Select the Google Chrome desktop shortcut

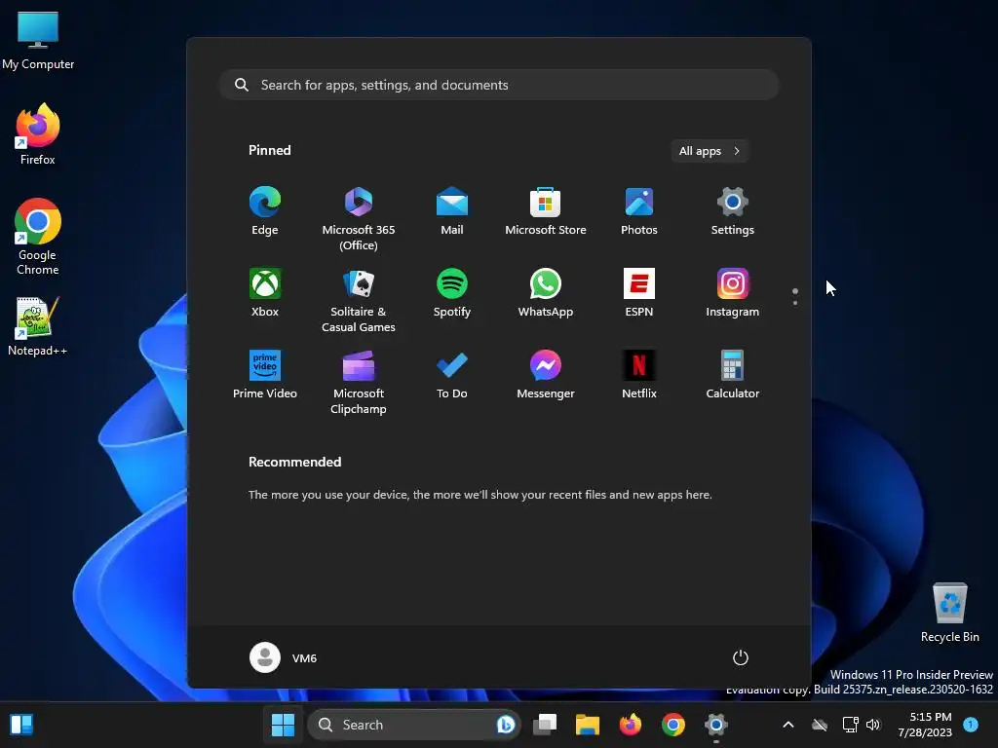coord(38,237)
